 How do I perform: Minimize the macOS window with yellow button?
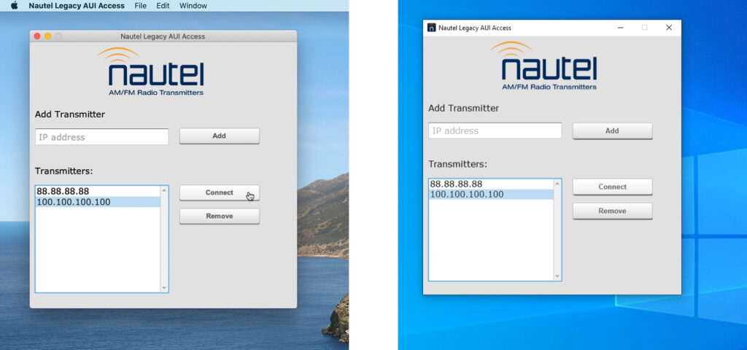click(47, 36)
